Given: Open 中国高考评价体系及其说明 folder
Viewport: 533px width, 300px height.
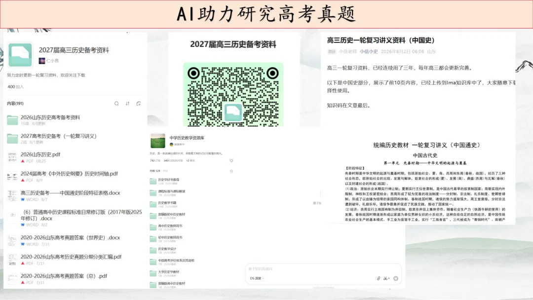Looking at the screenshot, I should coord(176,261).
